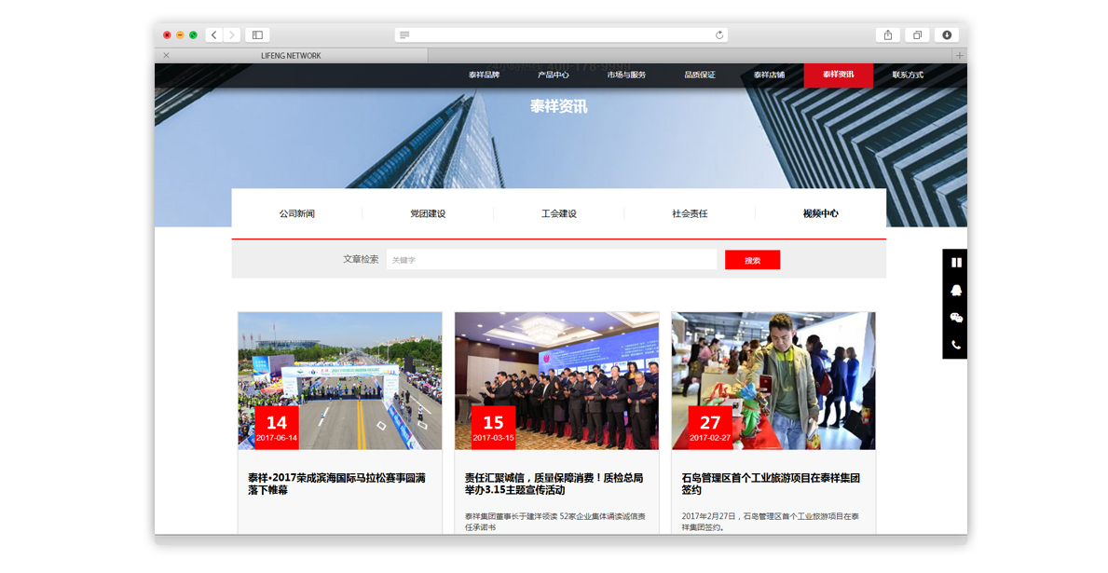This screenshot has height=573, width=1108.
Task: Close the window with the red button
Action: [x=167, y=34]
